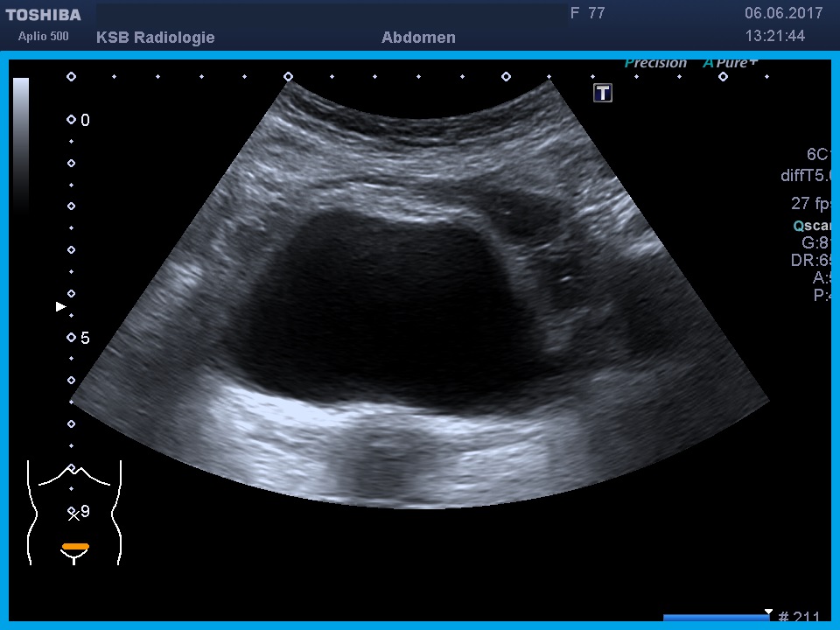Image resolution: width=840 pixels, height=630 pixels.
Task: Click the TOSHIBA logo
Action: [44, 15]
